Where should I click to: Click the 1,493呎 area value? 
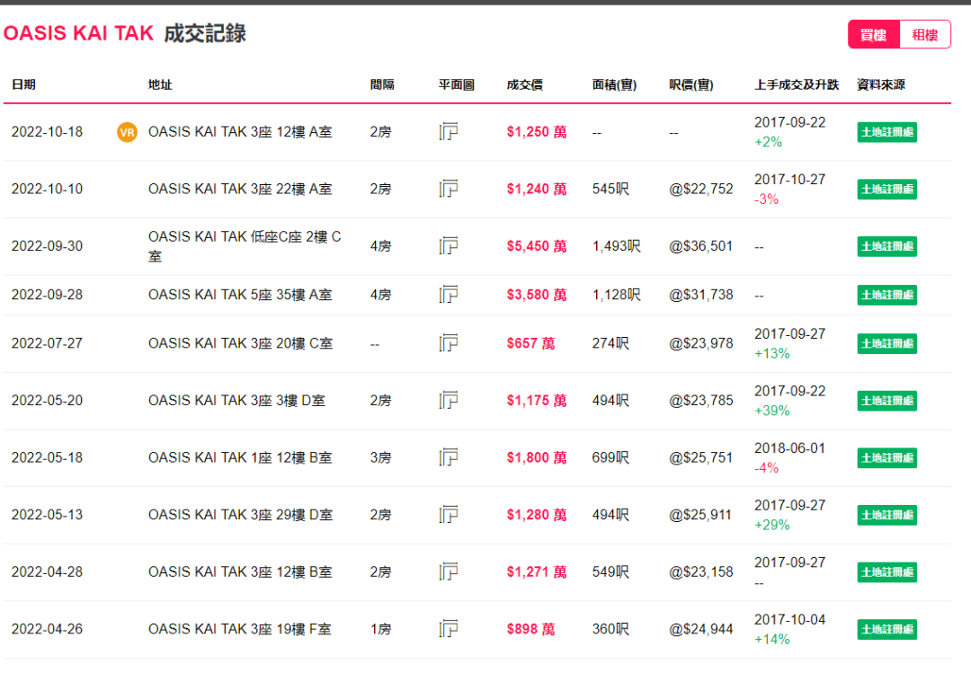pyautogui.click(x=616, y=246)
